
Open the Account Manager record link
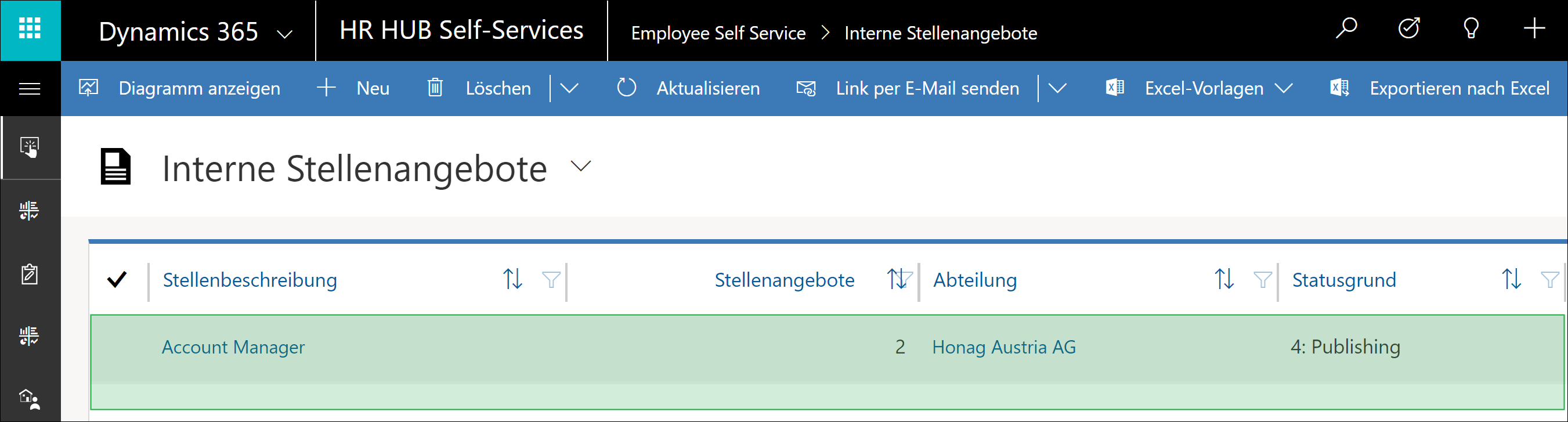click(x=233, y=347)
